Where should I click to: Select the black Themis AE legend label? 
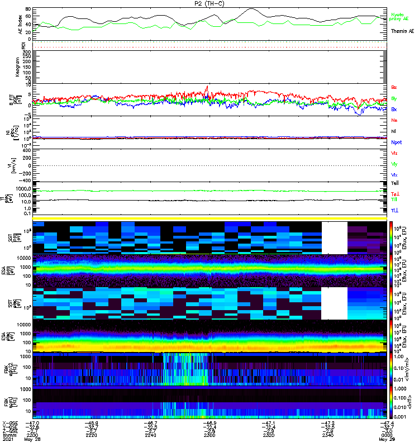[402, 31]
